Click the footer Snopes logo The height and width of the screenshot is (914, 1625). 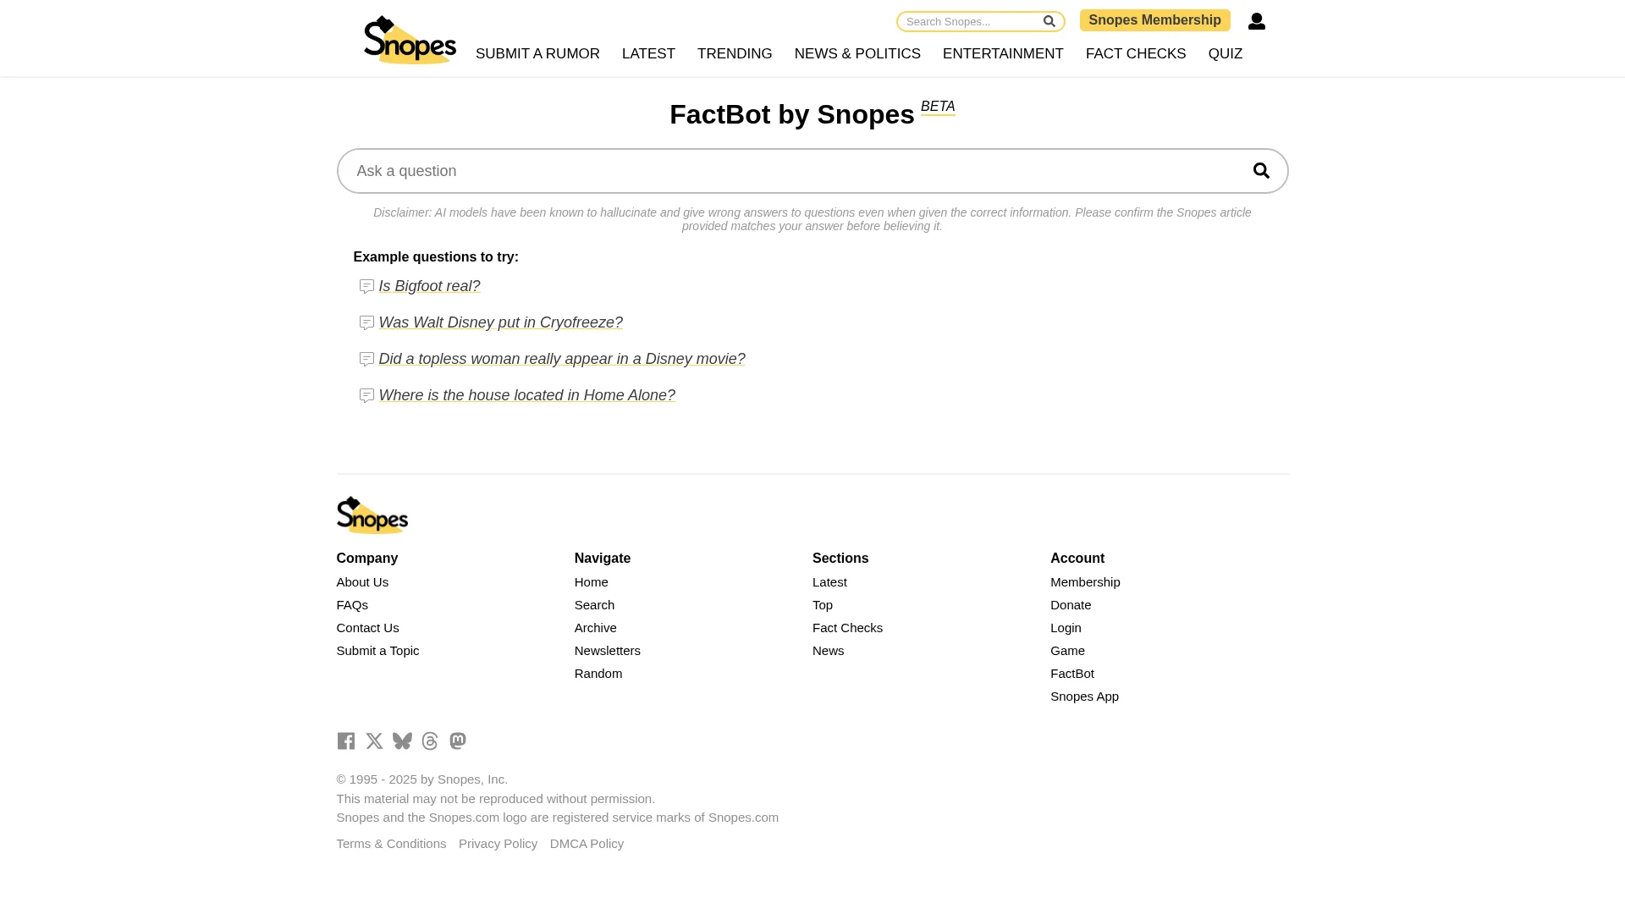(x=372, y=515)
